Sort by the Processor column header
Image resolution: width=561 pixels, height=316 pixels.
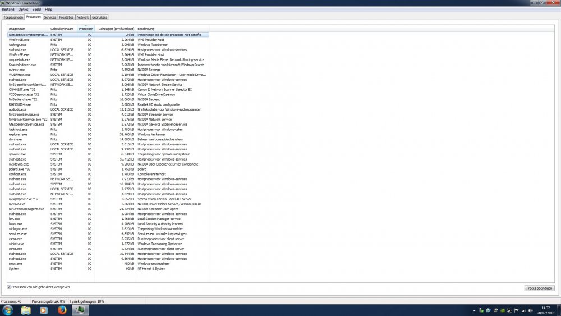tap(85, 29)
